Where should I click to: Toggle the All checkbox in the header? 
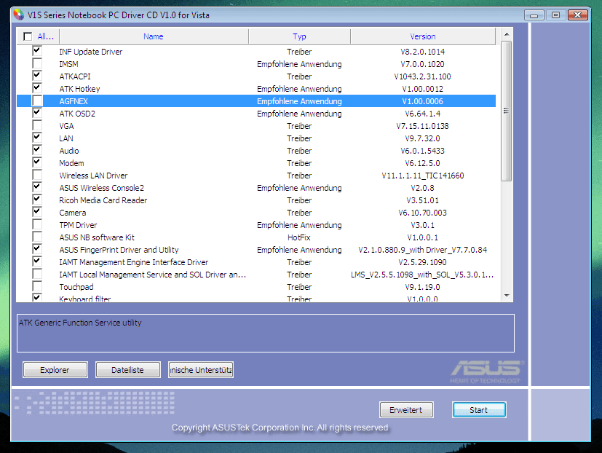pyautogui.click(x=28, y=36)
